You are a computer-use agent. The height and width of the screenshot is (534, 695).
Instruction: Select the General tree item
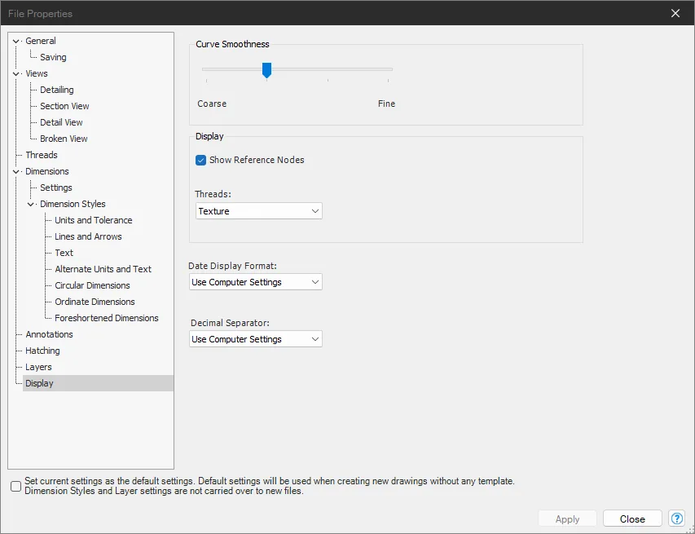pos(41,41)
